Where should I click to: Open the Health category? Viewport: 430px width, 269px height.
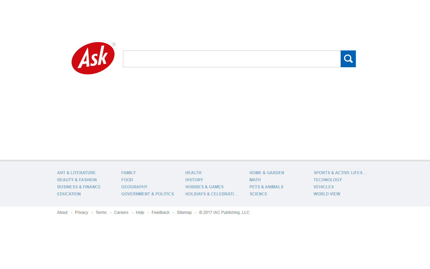[x=193, y=173]
